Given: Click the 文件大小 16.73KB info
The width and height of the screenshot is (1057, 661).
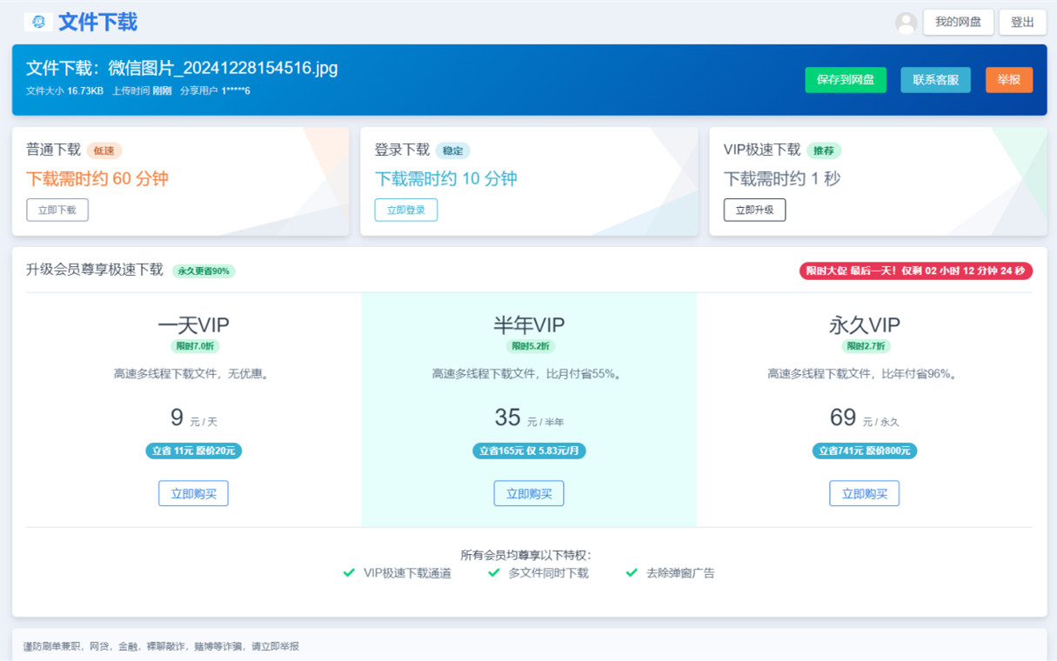Looking at the screenshot, I should pos(65,90).
